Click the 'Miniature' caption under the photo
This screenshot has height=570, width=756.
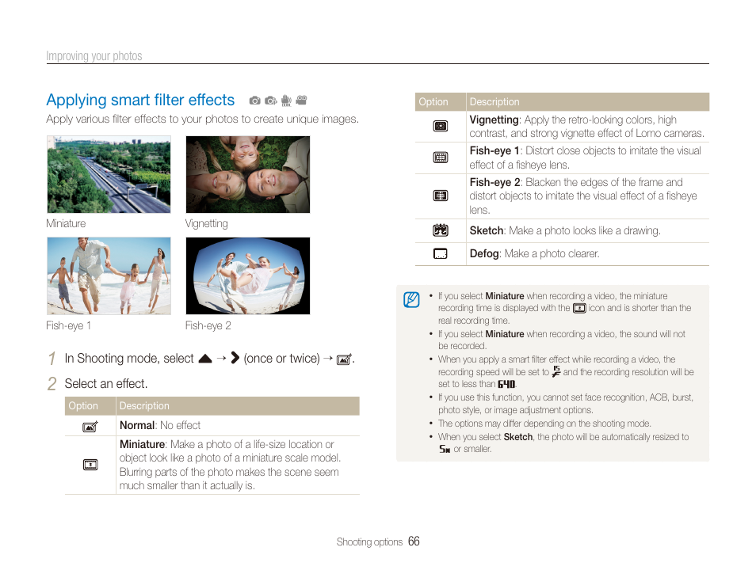pyautogui.click(x=66, y=223)
